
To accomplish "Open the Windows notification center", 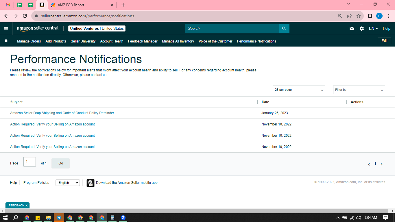I will [x=385, y=218].
